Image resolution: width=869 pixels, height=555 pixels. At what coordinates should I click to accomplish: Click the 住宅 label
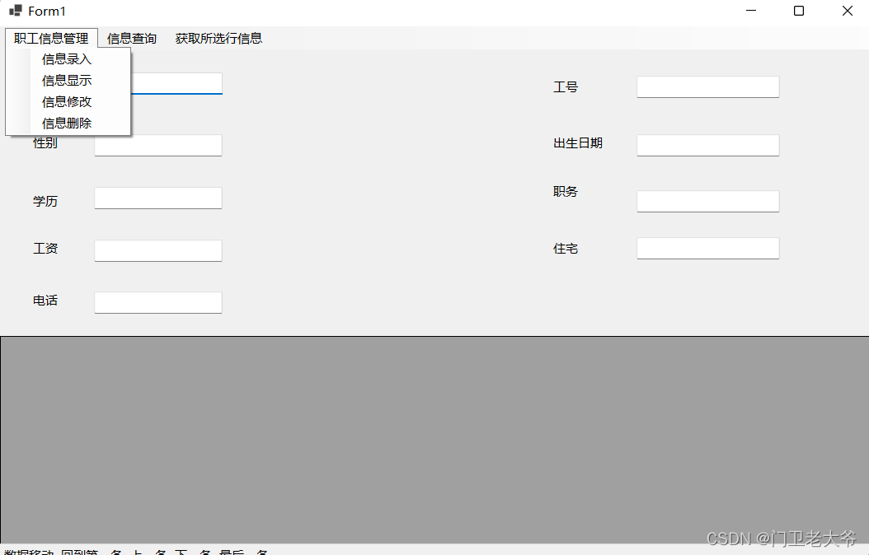pos(566,249)
